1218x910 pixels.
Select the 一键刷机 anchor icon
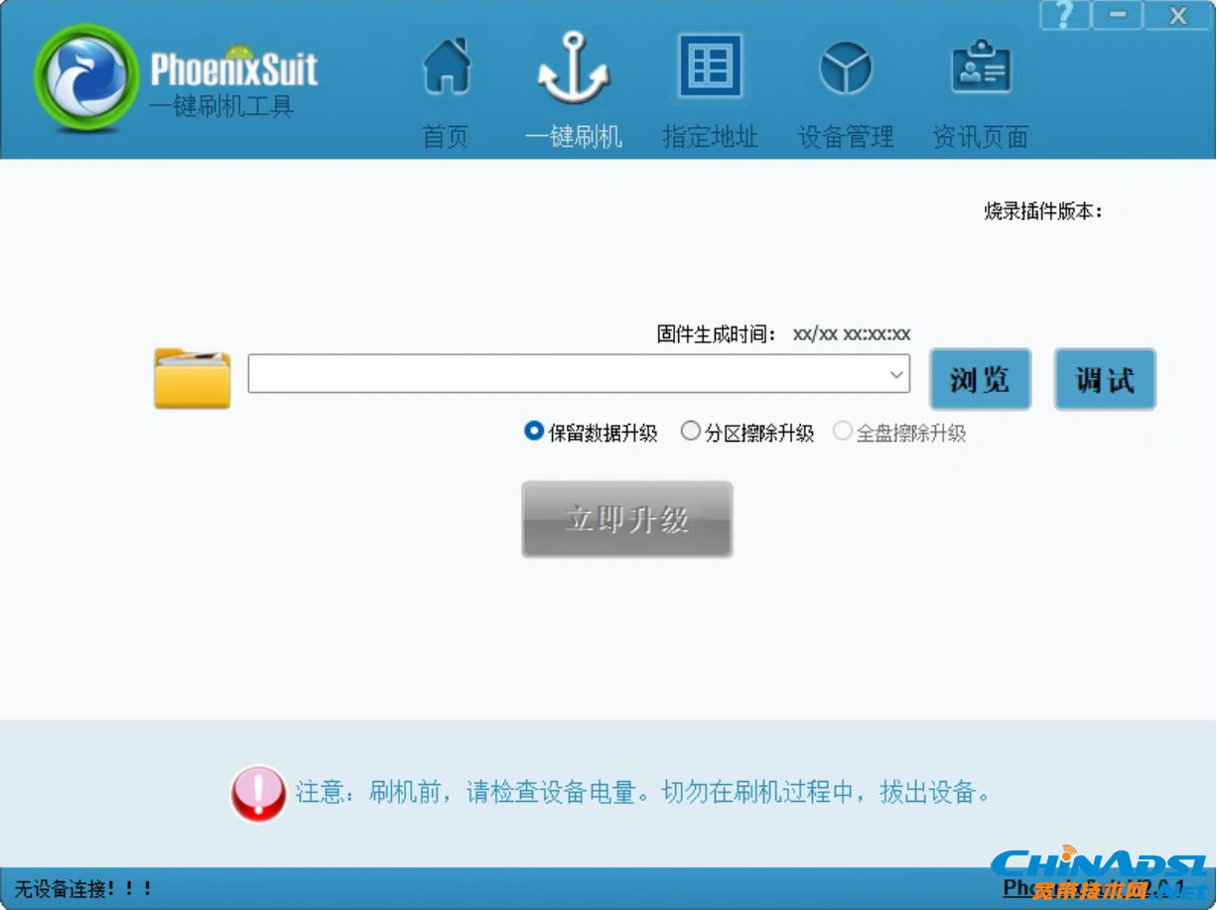point(574,66)
